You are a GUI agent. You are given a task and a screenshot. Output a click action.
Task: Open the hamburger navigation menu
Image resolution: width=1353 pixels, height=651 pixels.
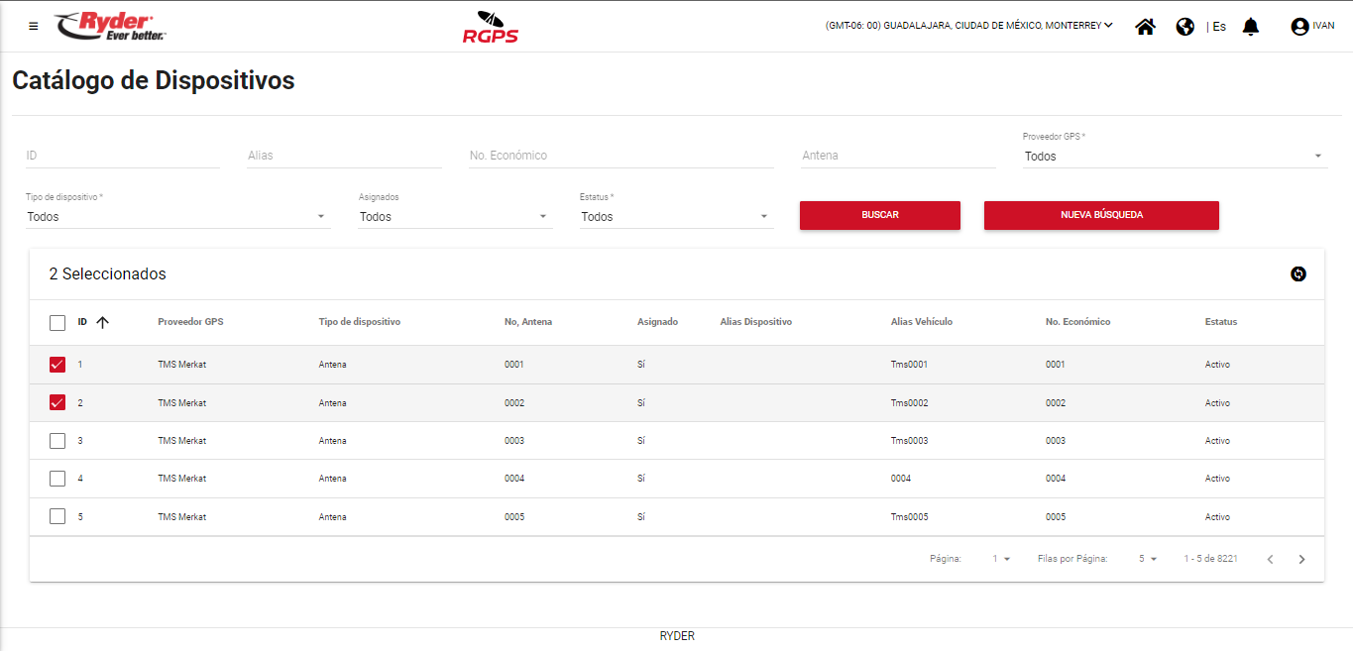[x=34, y=27]
